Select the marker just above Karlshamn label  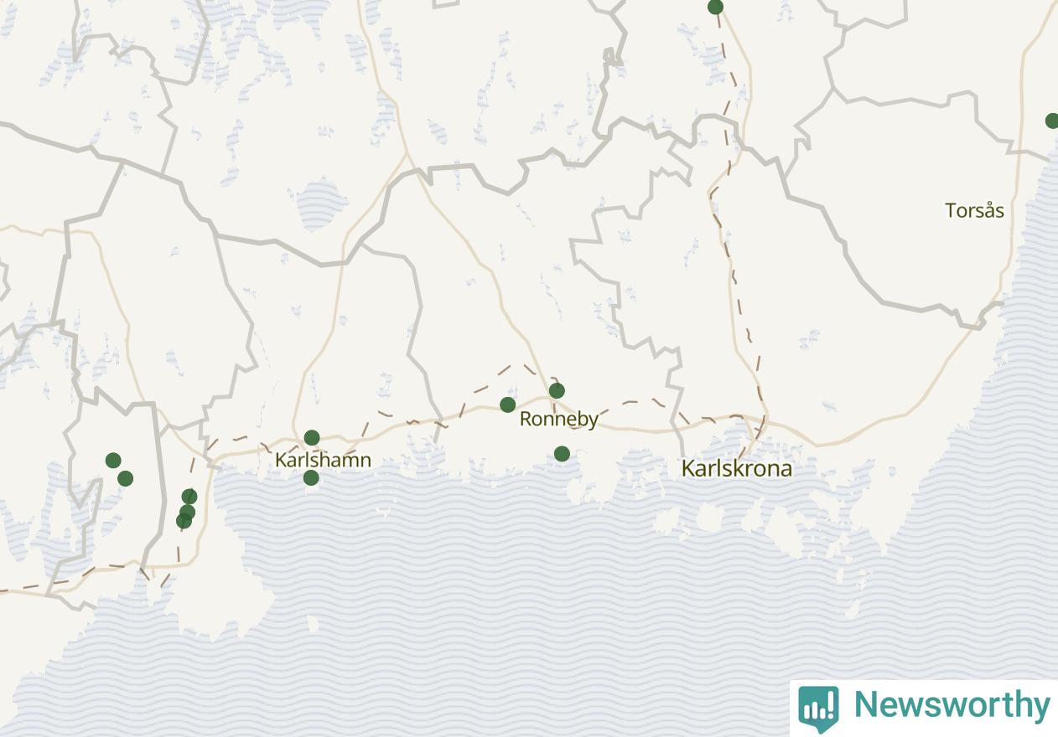click(312, 437)
